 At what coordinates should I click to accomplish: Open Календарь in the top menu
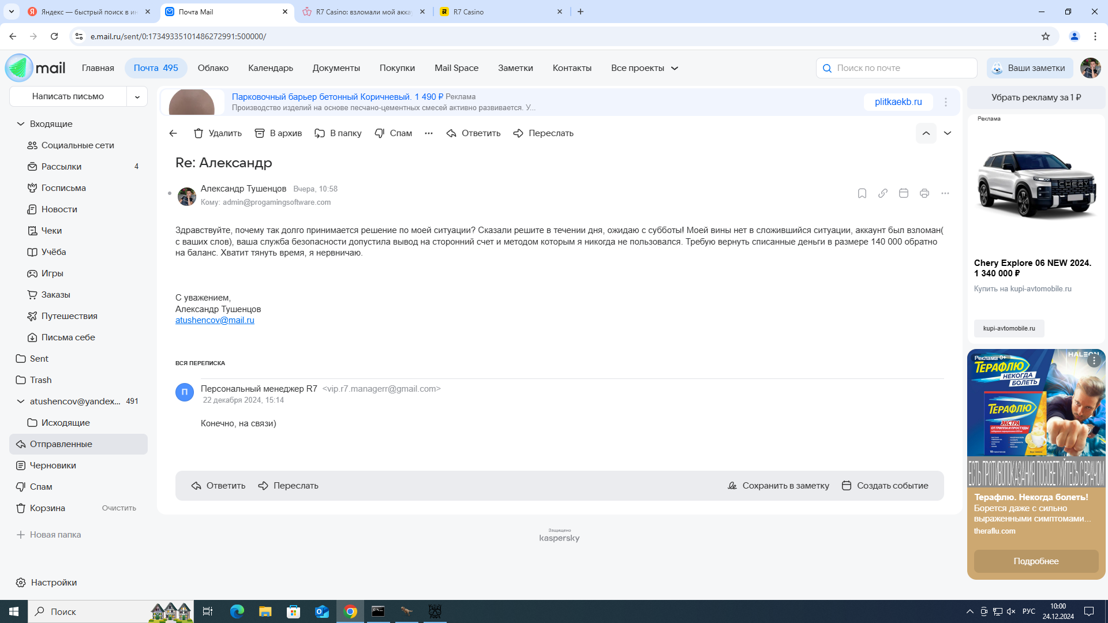pos(271,68)
